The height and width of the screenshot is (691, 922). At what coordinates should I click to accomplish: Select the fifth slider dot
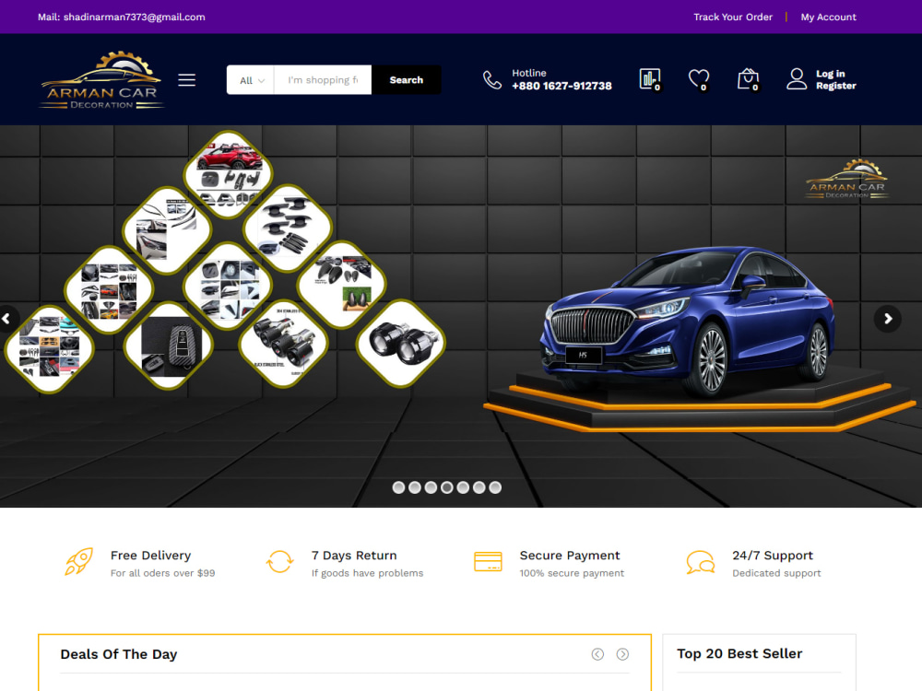[x=464, y=487]
